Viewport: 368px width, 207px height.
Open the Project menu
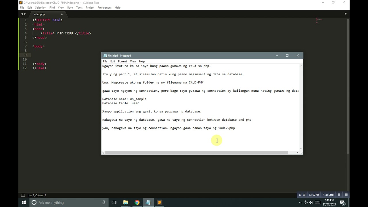tap(90, 7)
